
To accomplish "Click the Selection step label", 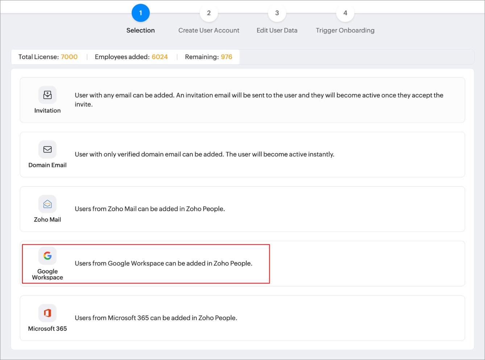I will tap(141, 30).
